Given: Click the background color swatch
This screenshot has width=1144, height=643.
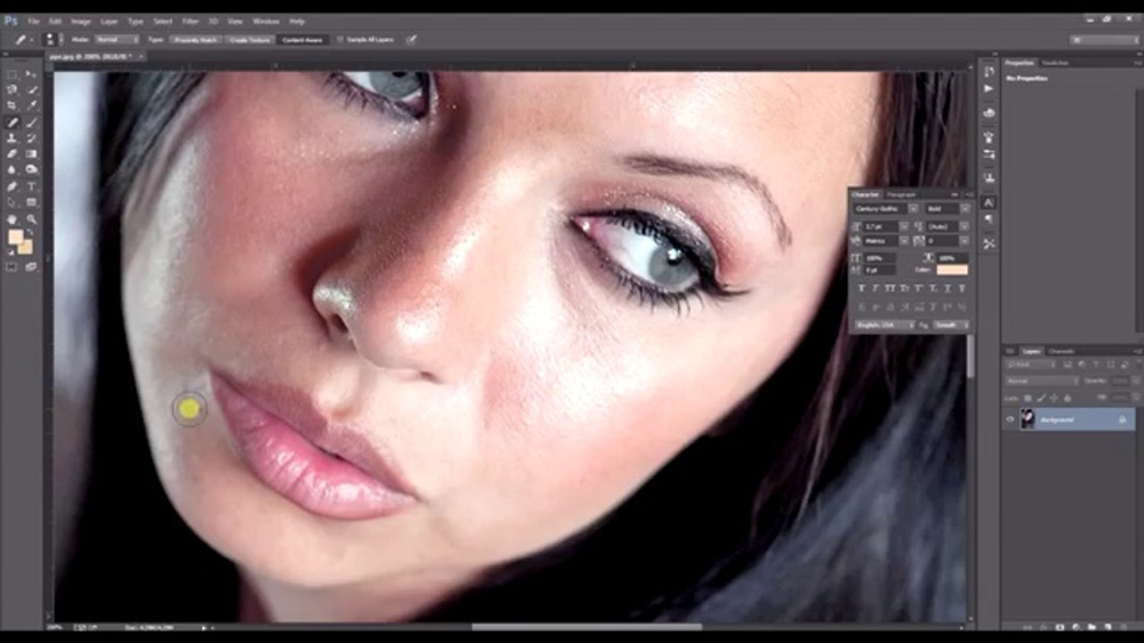Looking at the screenshot, I should click(x=25, y=247).
